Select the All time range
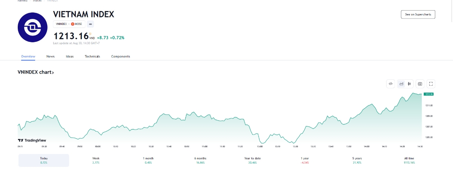 coord(409,160)
